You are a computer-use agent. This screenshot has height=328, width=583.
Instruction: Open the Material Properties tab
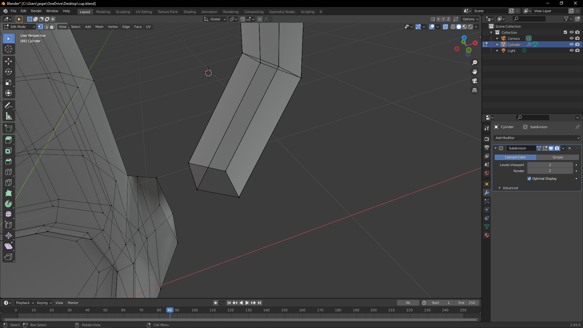coord(487,235)
